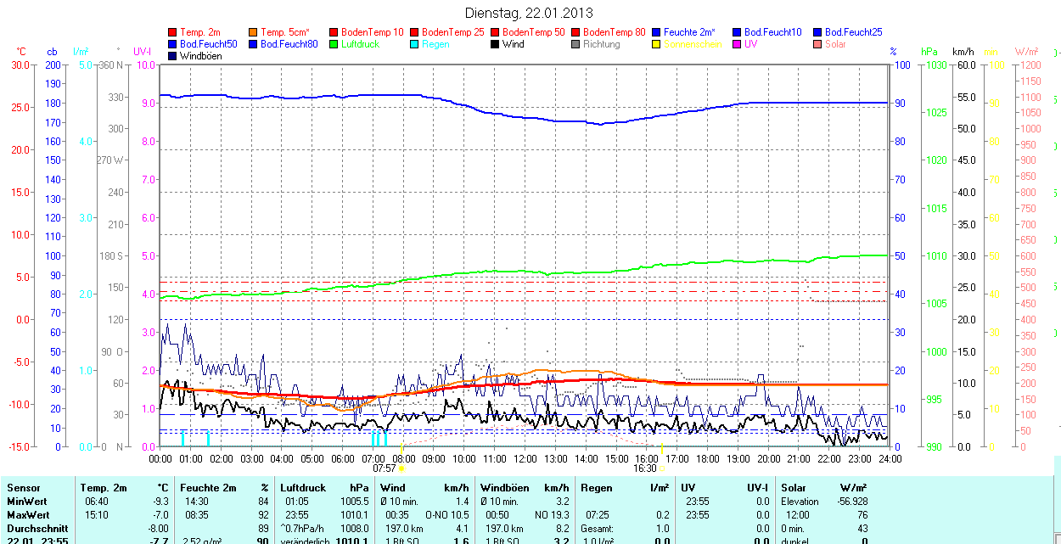The width and height of the screenshot is (1061, 544).
Task: Select the Luftdruck column header in table
Action: tap(302, 488)
